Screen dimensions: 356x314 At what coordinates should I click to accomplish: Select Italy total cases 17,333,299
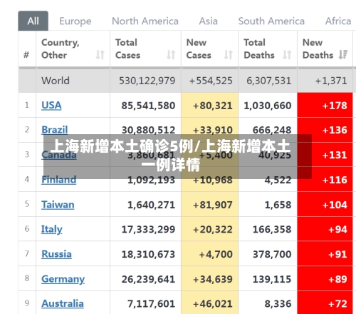(x=148, y=230)
